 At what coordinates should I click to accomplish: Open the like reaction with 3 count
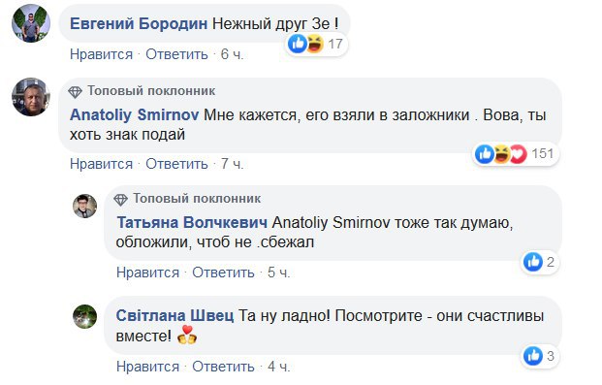(x=540, y=356)
